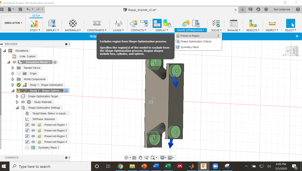Screen dimensions: 302x171
Task: Select the Pan hand tool
Action: pos(140,158)
